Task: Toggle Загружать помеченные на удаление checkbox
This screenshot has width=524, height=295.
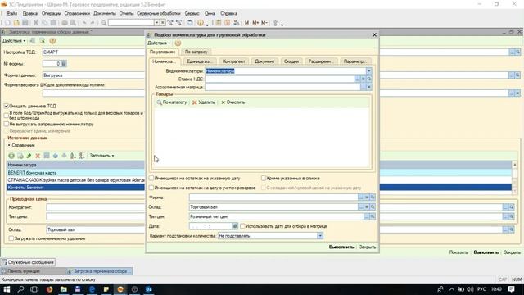Action: (11, 238)
